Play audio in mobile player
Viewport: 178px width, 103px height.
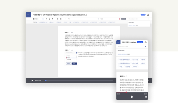click(132, 97)
